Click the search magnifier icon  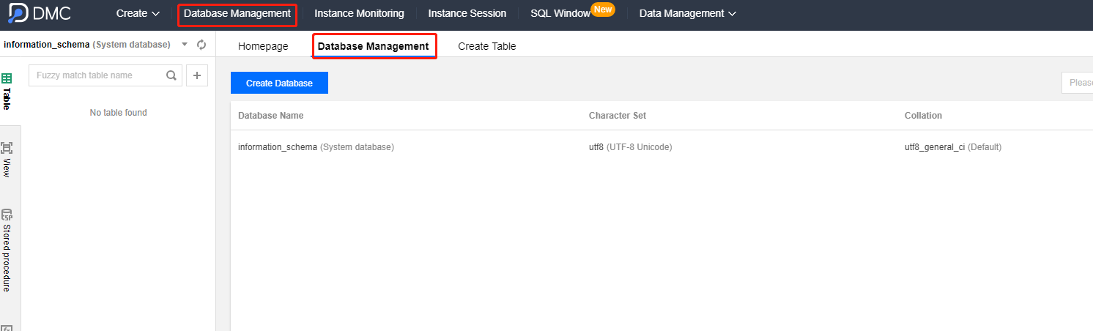[x=171, y=75]
